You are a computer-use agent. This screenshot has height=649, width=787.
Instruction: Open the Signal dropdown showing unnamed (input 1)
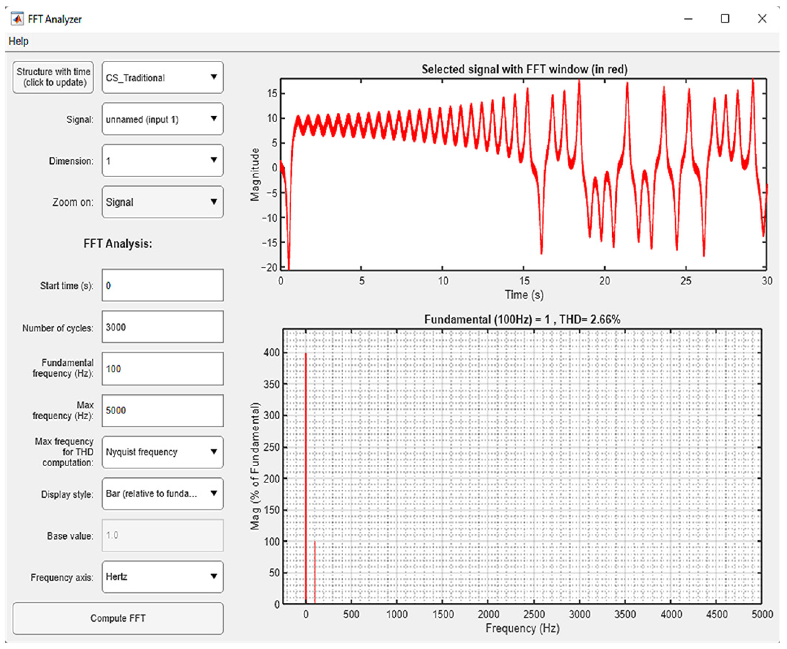point(163,119)
